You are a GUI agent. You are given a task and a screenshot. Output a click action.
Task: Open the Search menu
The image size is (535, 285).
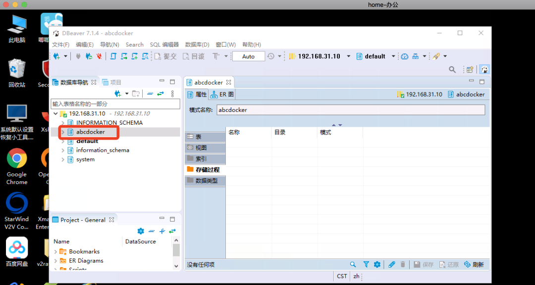pos(134,45)
